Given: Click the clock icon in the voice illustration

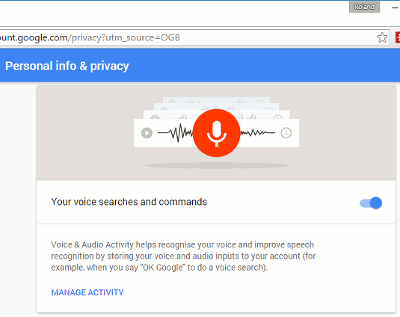Looking at the screenshot, I should click(x=286, y=133).
